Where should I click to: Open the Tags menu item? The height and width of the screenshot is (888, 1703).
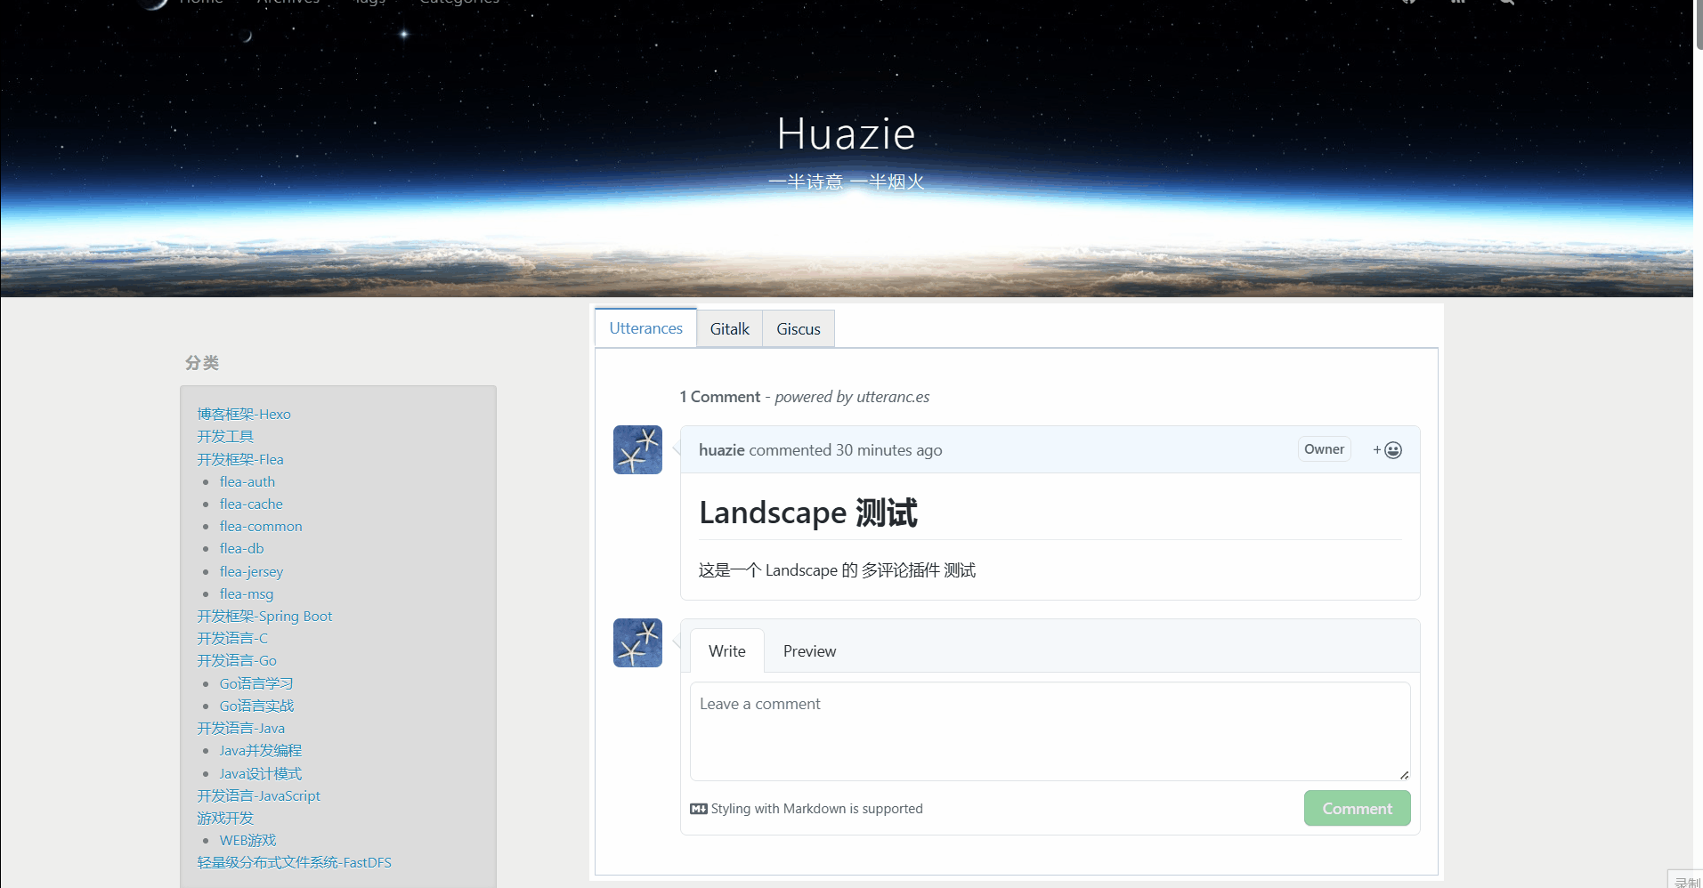tap(368, 3)
